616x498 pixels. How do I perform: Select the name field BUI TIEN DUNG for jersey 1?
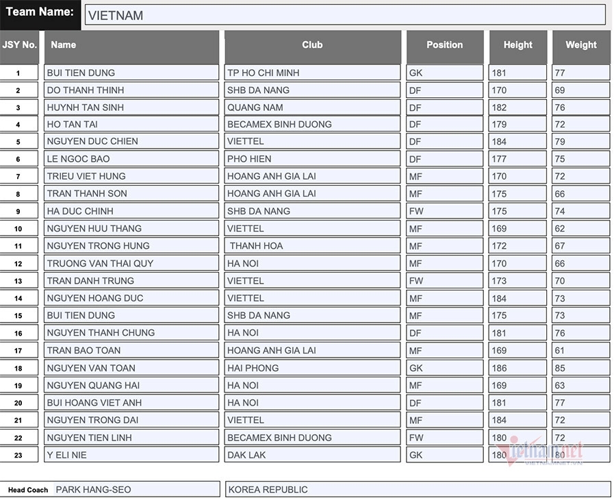pyautogui.click(x=131, y=73)
